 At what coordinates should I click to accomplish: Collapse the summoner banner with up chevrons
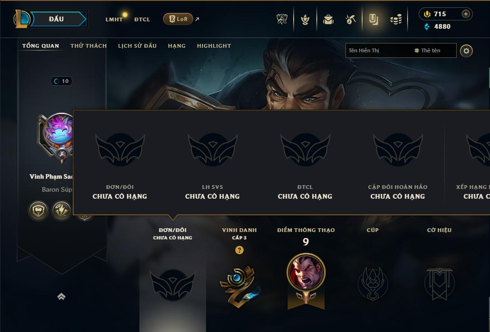click(x=61, y=296)
